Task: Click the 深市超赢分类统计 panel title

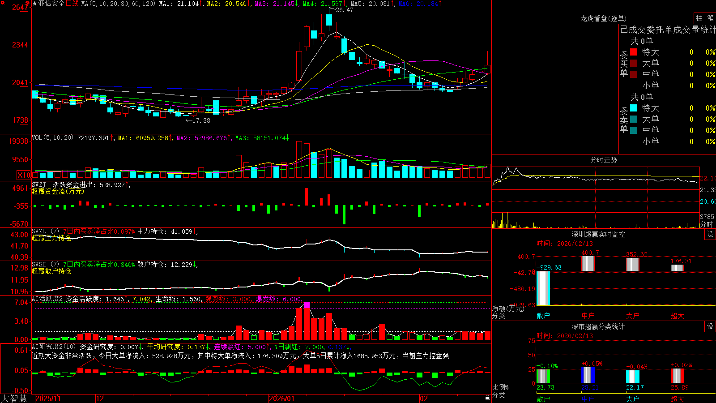Action: (598, 326)
